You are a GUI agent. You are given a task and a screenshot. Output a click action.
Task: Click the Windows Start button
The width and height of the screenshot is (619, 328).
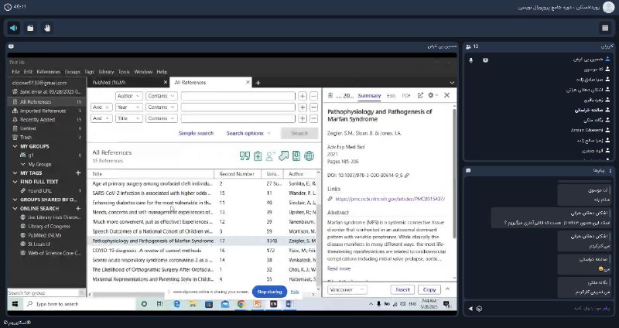tap(15, 304)
